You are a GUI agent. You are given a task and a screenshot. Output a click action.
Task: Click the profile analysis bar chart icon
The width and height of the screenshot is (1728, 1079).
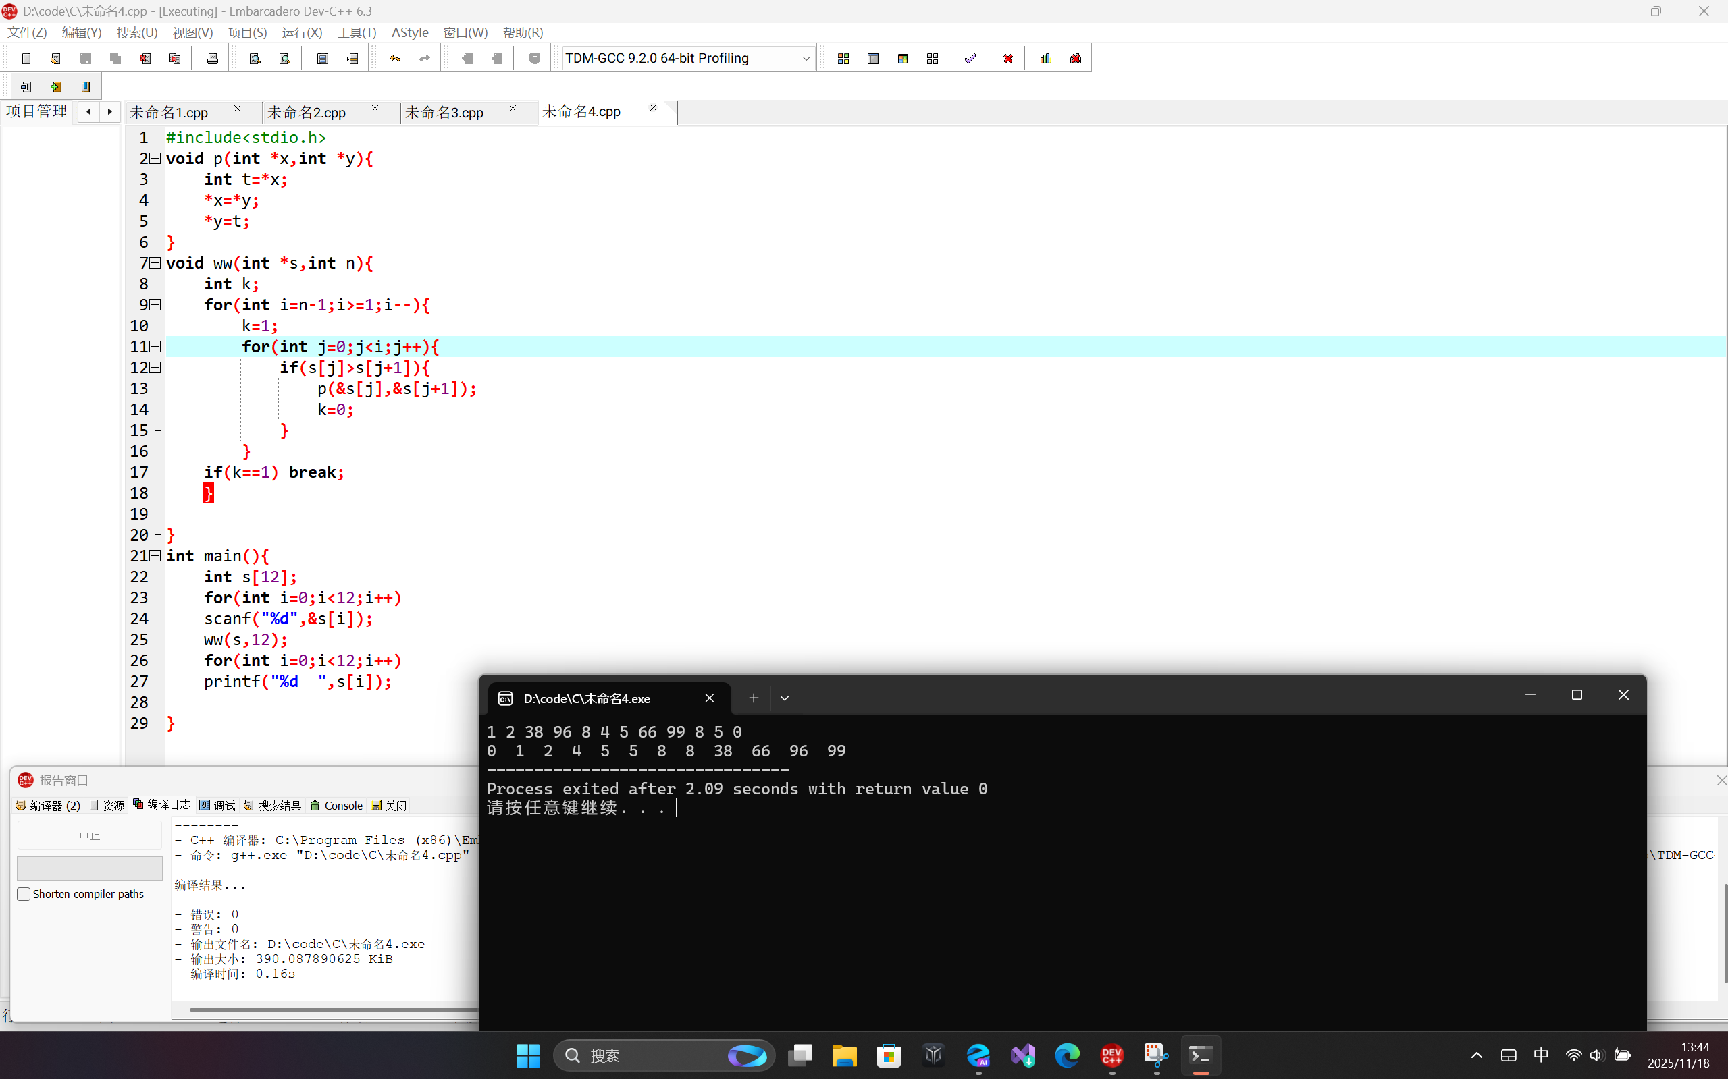pyautogui.click(x=1046, y=59)
